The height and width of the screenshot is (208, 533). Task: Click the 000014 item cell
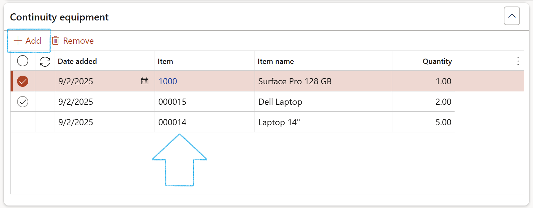[172, 122]
